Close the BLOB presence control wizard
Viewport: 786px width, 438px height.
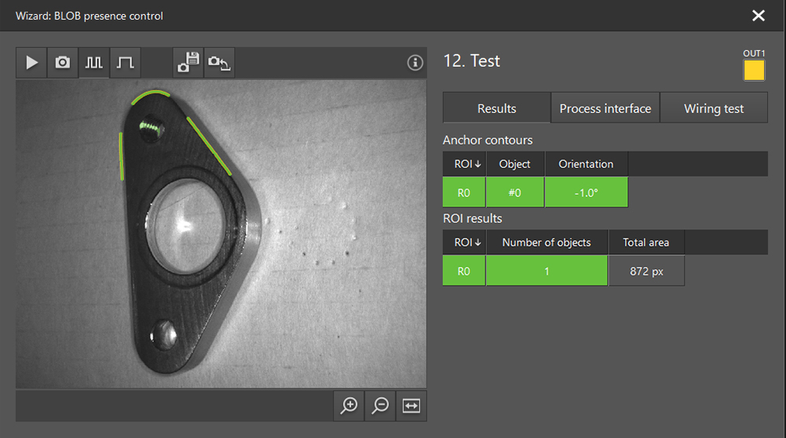click(x=758, y=16)
